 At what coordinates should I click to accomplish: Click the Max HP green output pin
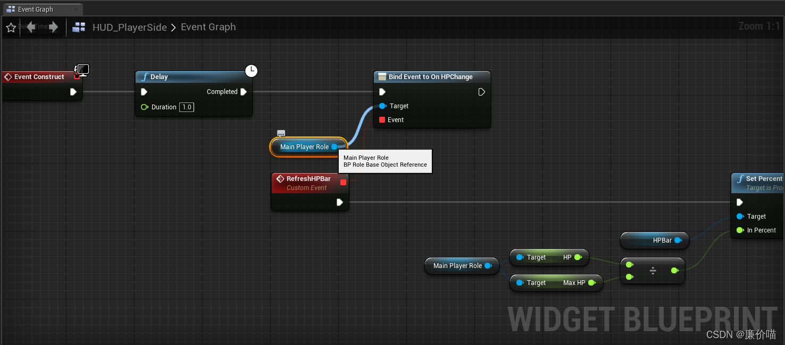(591, 283)
